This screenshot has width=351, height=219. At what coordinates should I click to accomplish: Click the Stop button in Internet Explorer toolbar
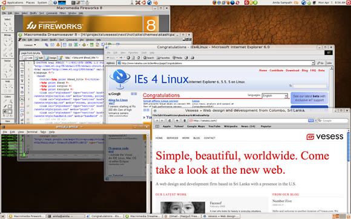tap(128, 58)
